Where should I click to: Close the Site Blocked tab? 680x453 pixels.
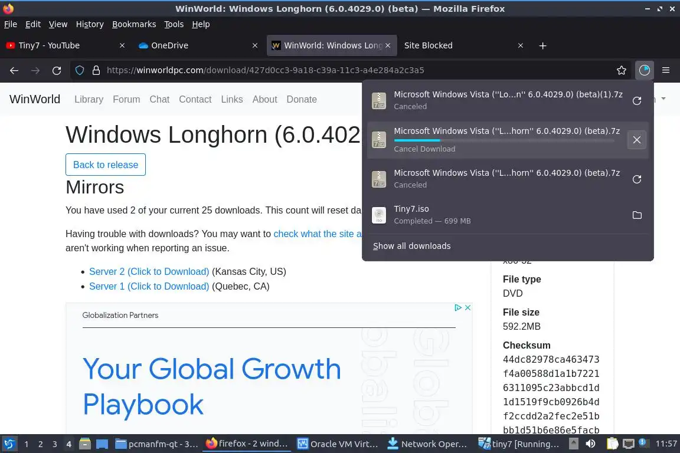[521, 45]
